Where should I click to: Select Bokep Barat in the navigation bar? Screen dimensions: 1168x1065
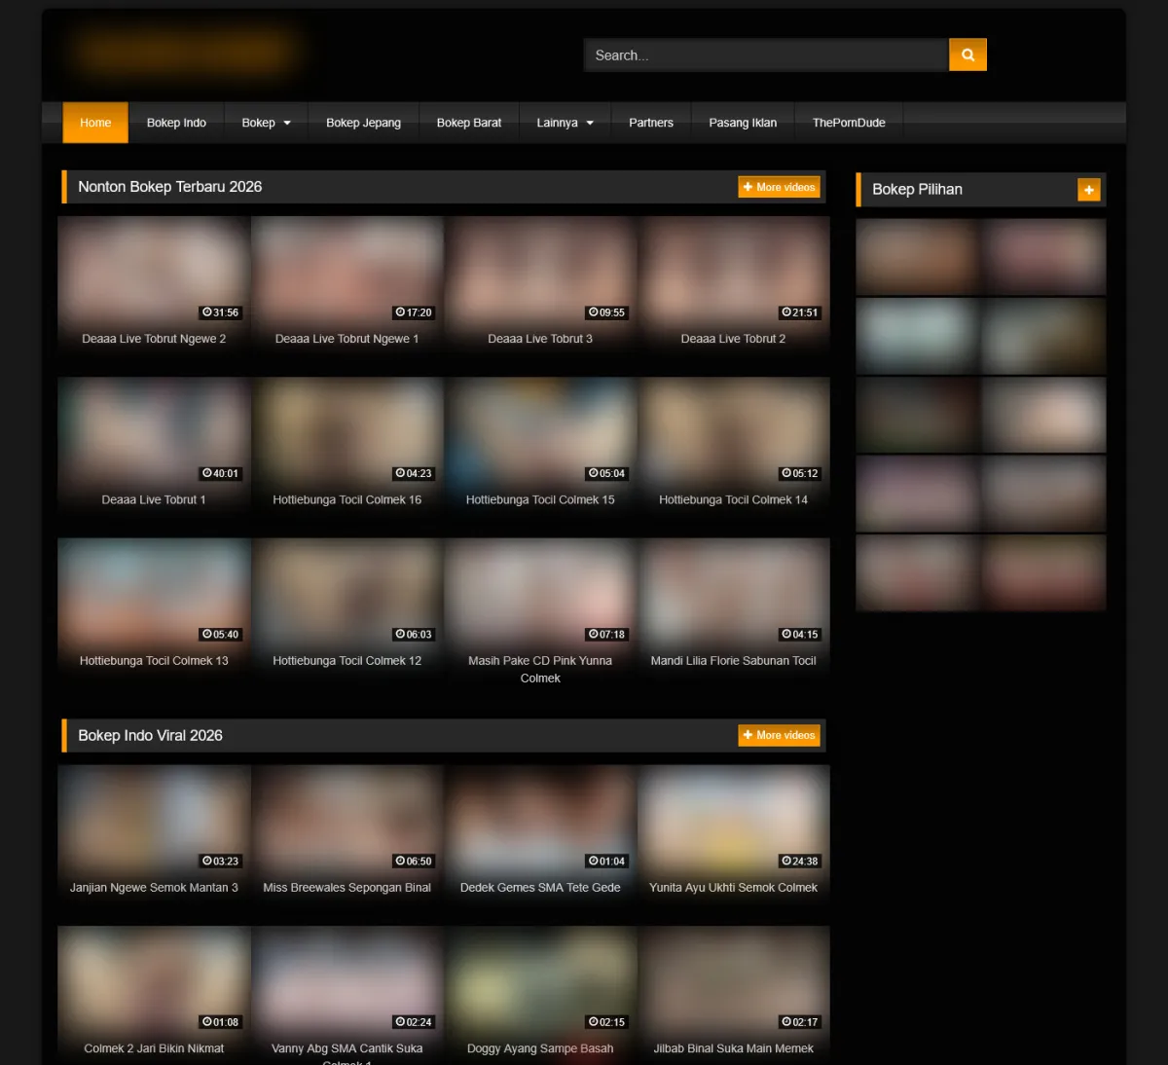(469, 123)
